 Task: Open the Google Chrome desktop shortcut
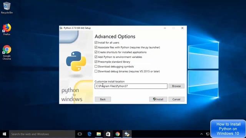click(7, 53)
